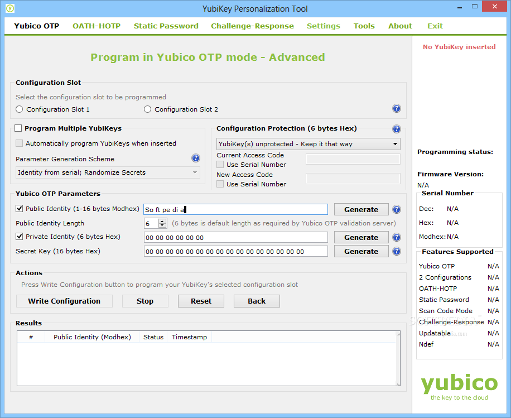Image resolution: width=511 pixels, height=418 pixels.
Task: Generate a new Private Identity
Action: click(x=361, y=237)
